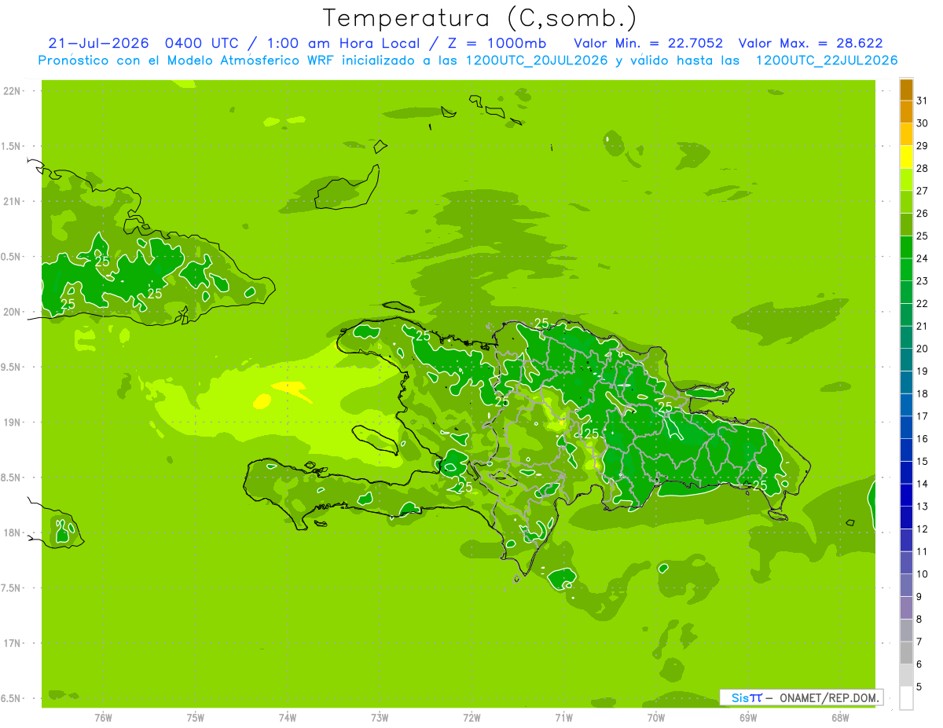Pick the purple 9 degree legend swatch
This screenshot has width=943, height=728.
(x=906, y=586)
